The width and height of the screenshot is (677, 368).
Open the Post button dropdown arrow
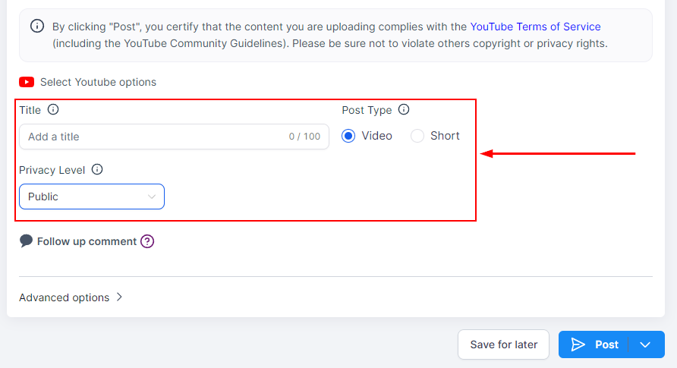tap(645, 344)
